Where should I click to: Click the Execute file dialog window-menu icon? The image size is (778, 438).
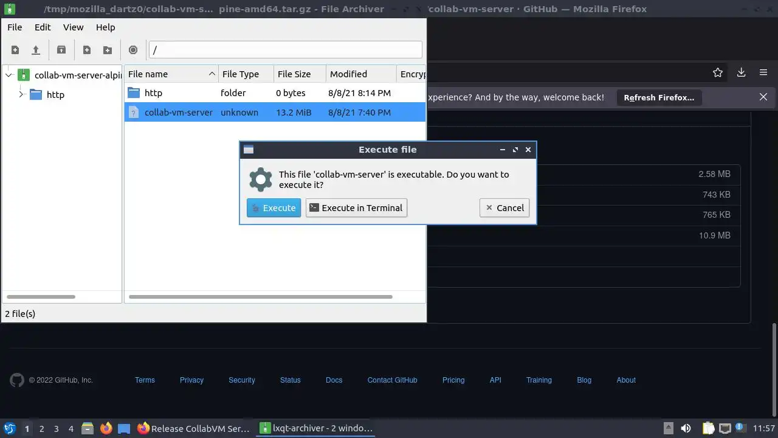249,150
